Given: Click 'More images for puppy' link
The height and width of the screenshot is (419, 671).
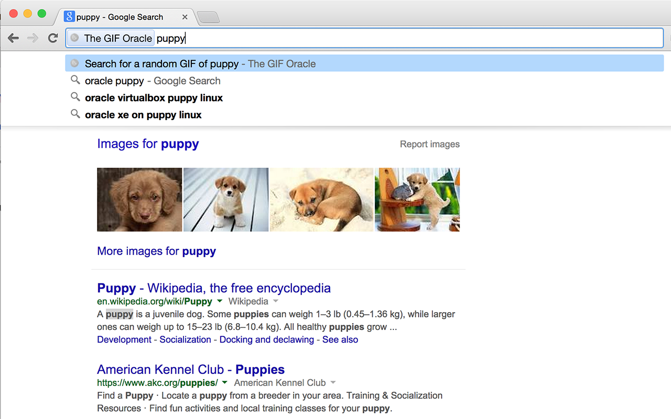Looking at the screenshot, I should (156, 251).
